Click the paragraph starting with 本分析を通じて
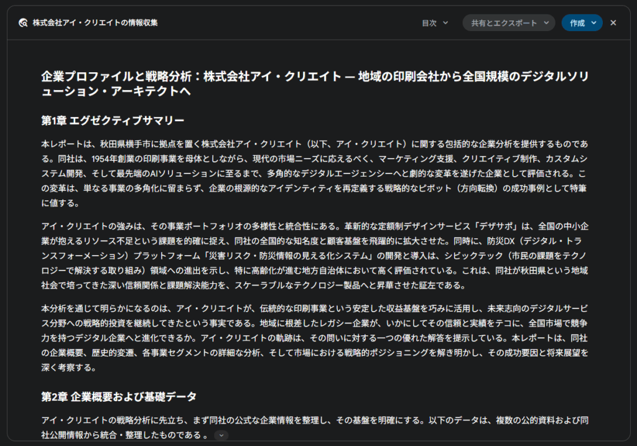637x446 pixels. (x=314, y=338)
